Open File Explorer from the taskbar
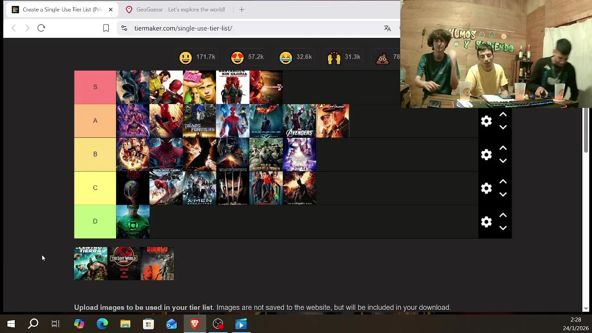This screenshot has height=333, width=592. click(x=125, y=324)
